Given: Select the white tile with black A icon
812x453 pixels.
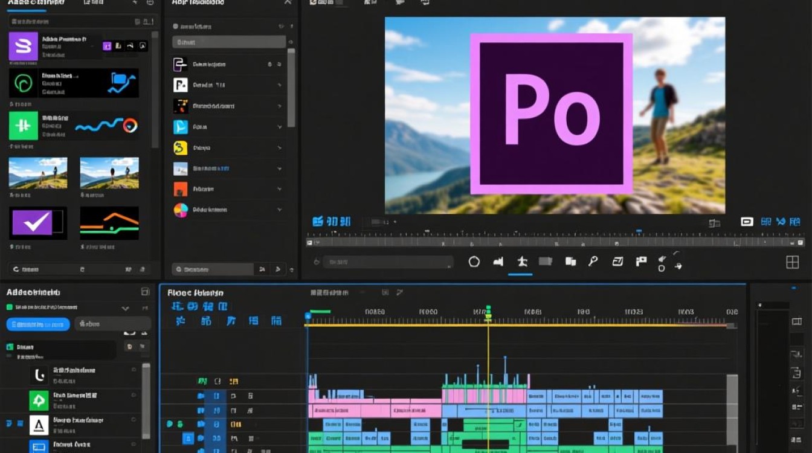Looking at the screenshot, I should pos(39,425).
